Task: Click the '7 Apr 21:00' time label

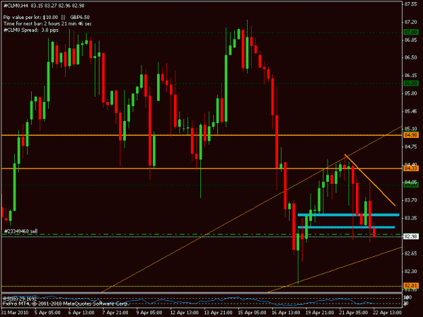Action: (115, 312)
